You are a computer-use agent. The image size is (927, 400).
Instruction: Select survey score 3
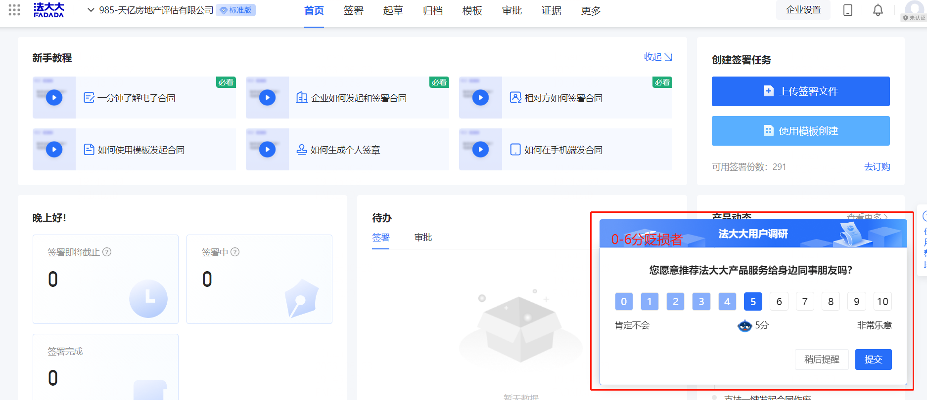coord(701,301)
